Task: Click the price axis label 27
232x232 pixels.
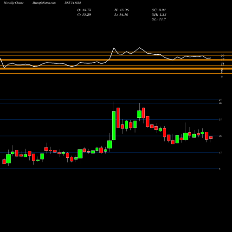Action: pos(220,100)
